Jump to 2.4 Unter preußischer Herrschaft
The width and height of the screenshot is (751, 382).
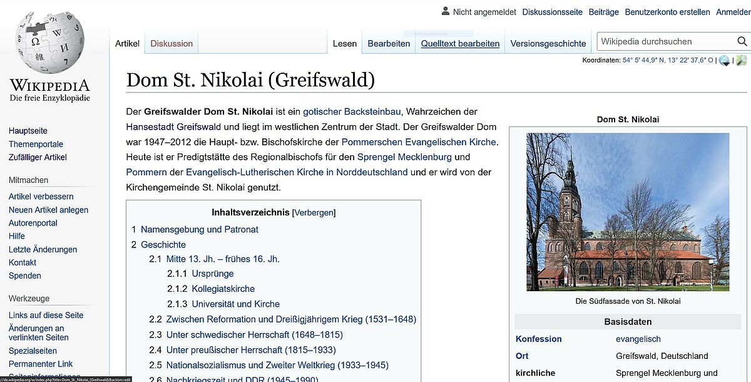(242, 350)
